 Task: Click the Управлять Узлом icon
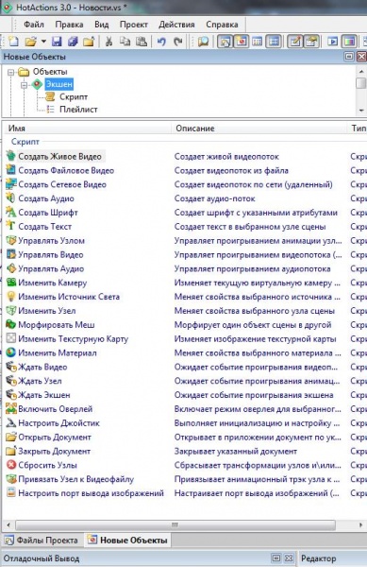(x=11, y=240)
